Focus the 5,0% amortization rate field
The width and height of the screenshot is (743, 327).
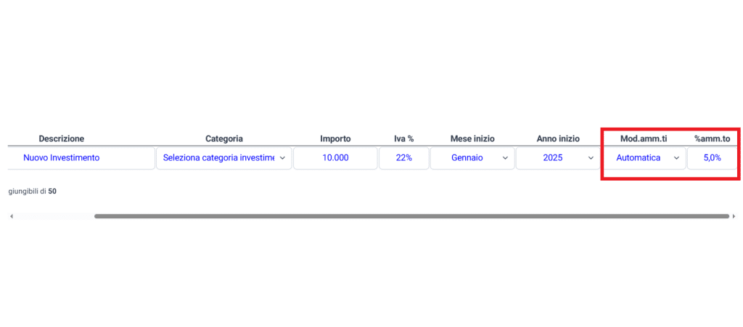712,158
